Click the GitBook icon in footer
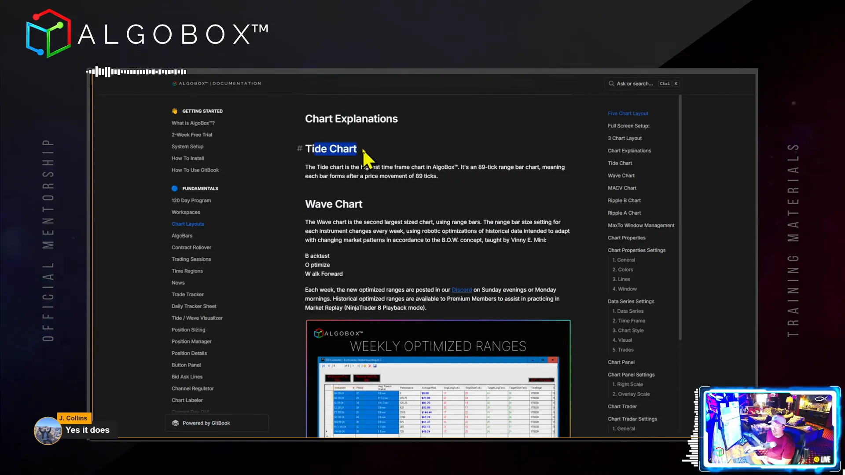The image size is (845, 475). pyautogui.click(x=175, y=423)
